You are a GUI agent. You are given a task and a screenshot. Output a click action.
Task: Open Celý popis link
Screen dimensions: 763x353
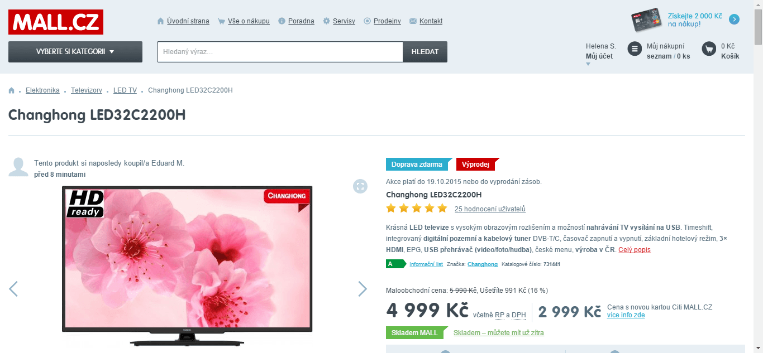tap(635, 250)
